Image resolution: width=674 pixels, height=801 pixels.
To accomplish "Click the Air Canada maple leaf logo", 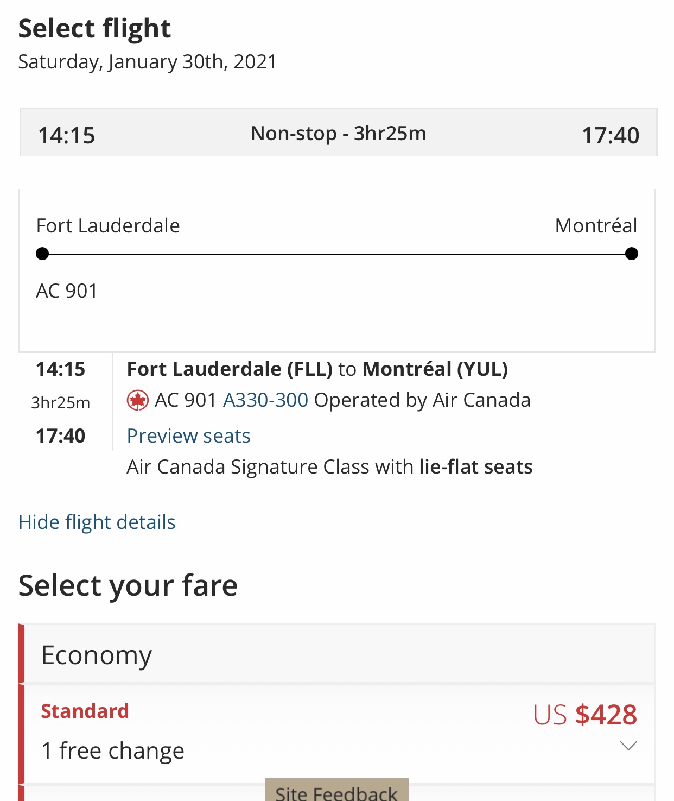I will 137,401.
